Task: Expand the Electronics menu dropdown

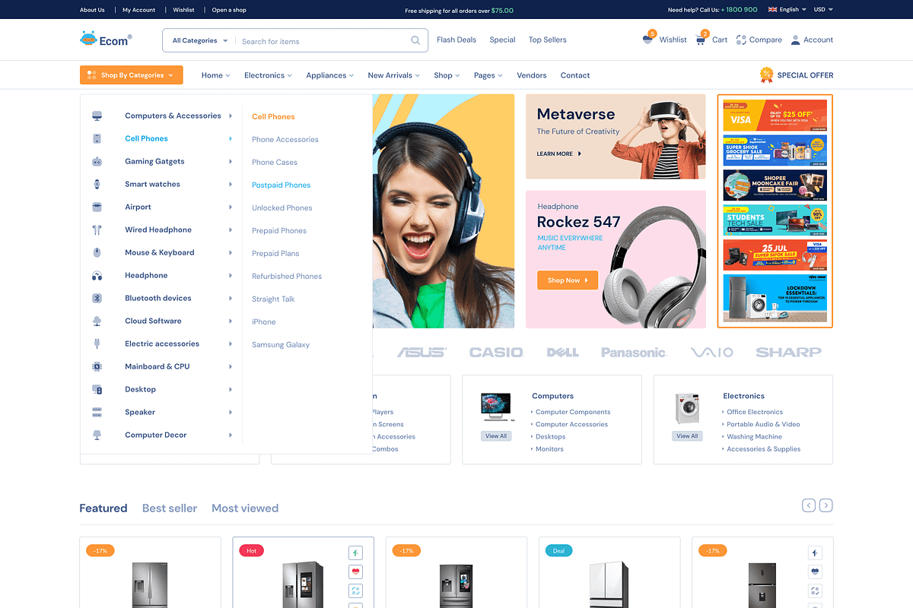Action: [268, 75]
